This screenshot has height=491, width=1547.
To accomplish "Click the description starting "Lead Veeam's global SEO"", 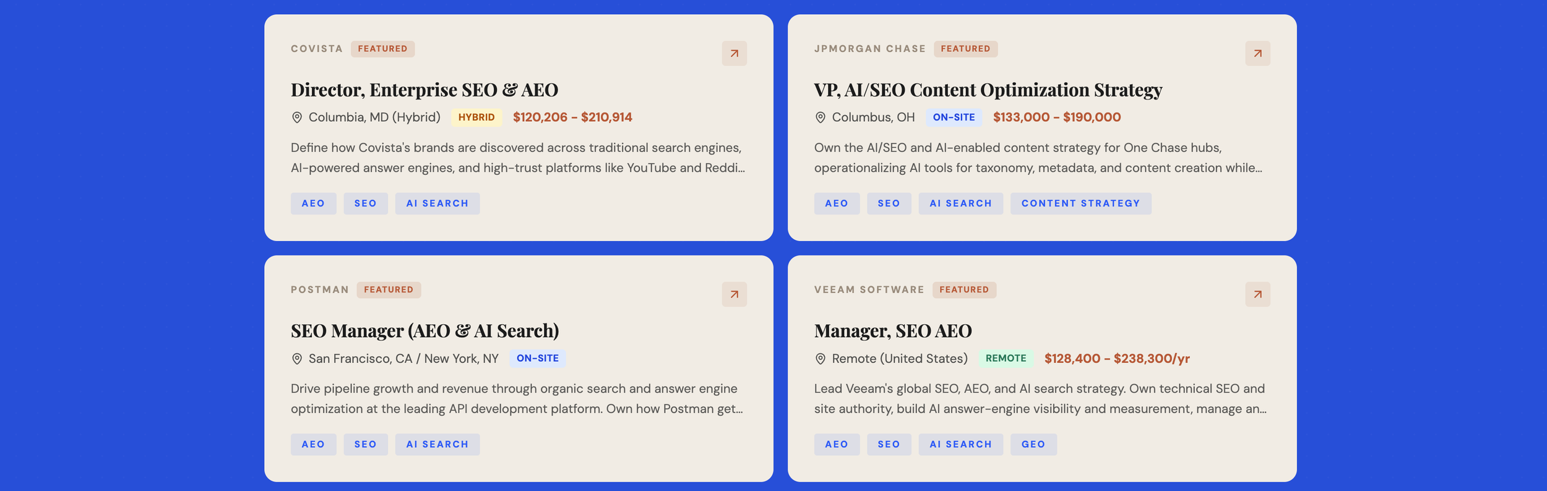I will [x=1040, y=399].
